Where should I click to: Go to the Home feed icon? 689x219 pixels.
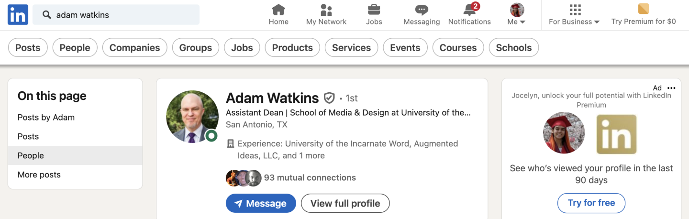pyautogui.click(x=278, y=10)
